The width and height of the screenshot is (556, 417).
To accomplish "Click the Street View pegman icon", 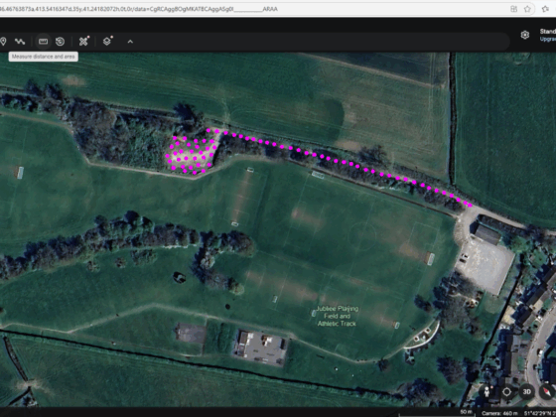I will tap(487, 392).
